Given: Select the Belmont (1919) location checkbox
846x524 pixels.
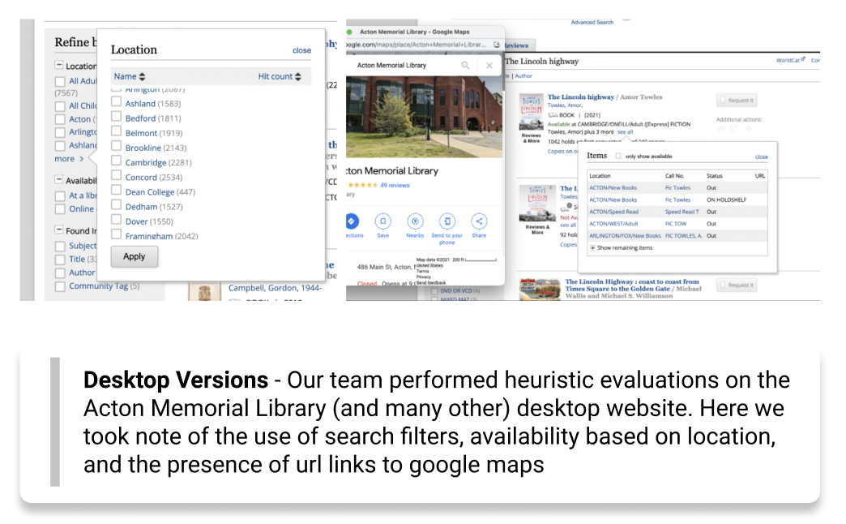Looking at the screenshot, I should click(116, 131).
